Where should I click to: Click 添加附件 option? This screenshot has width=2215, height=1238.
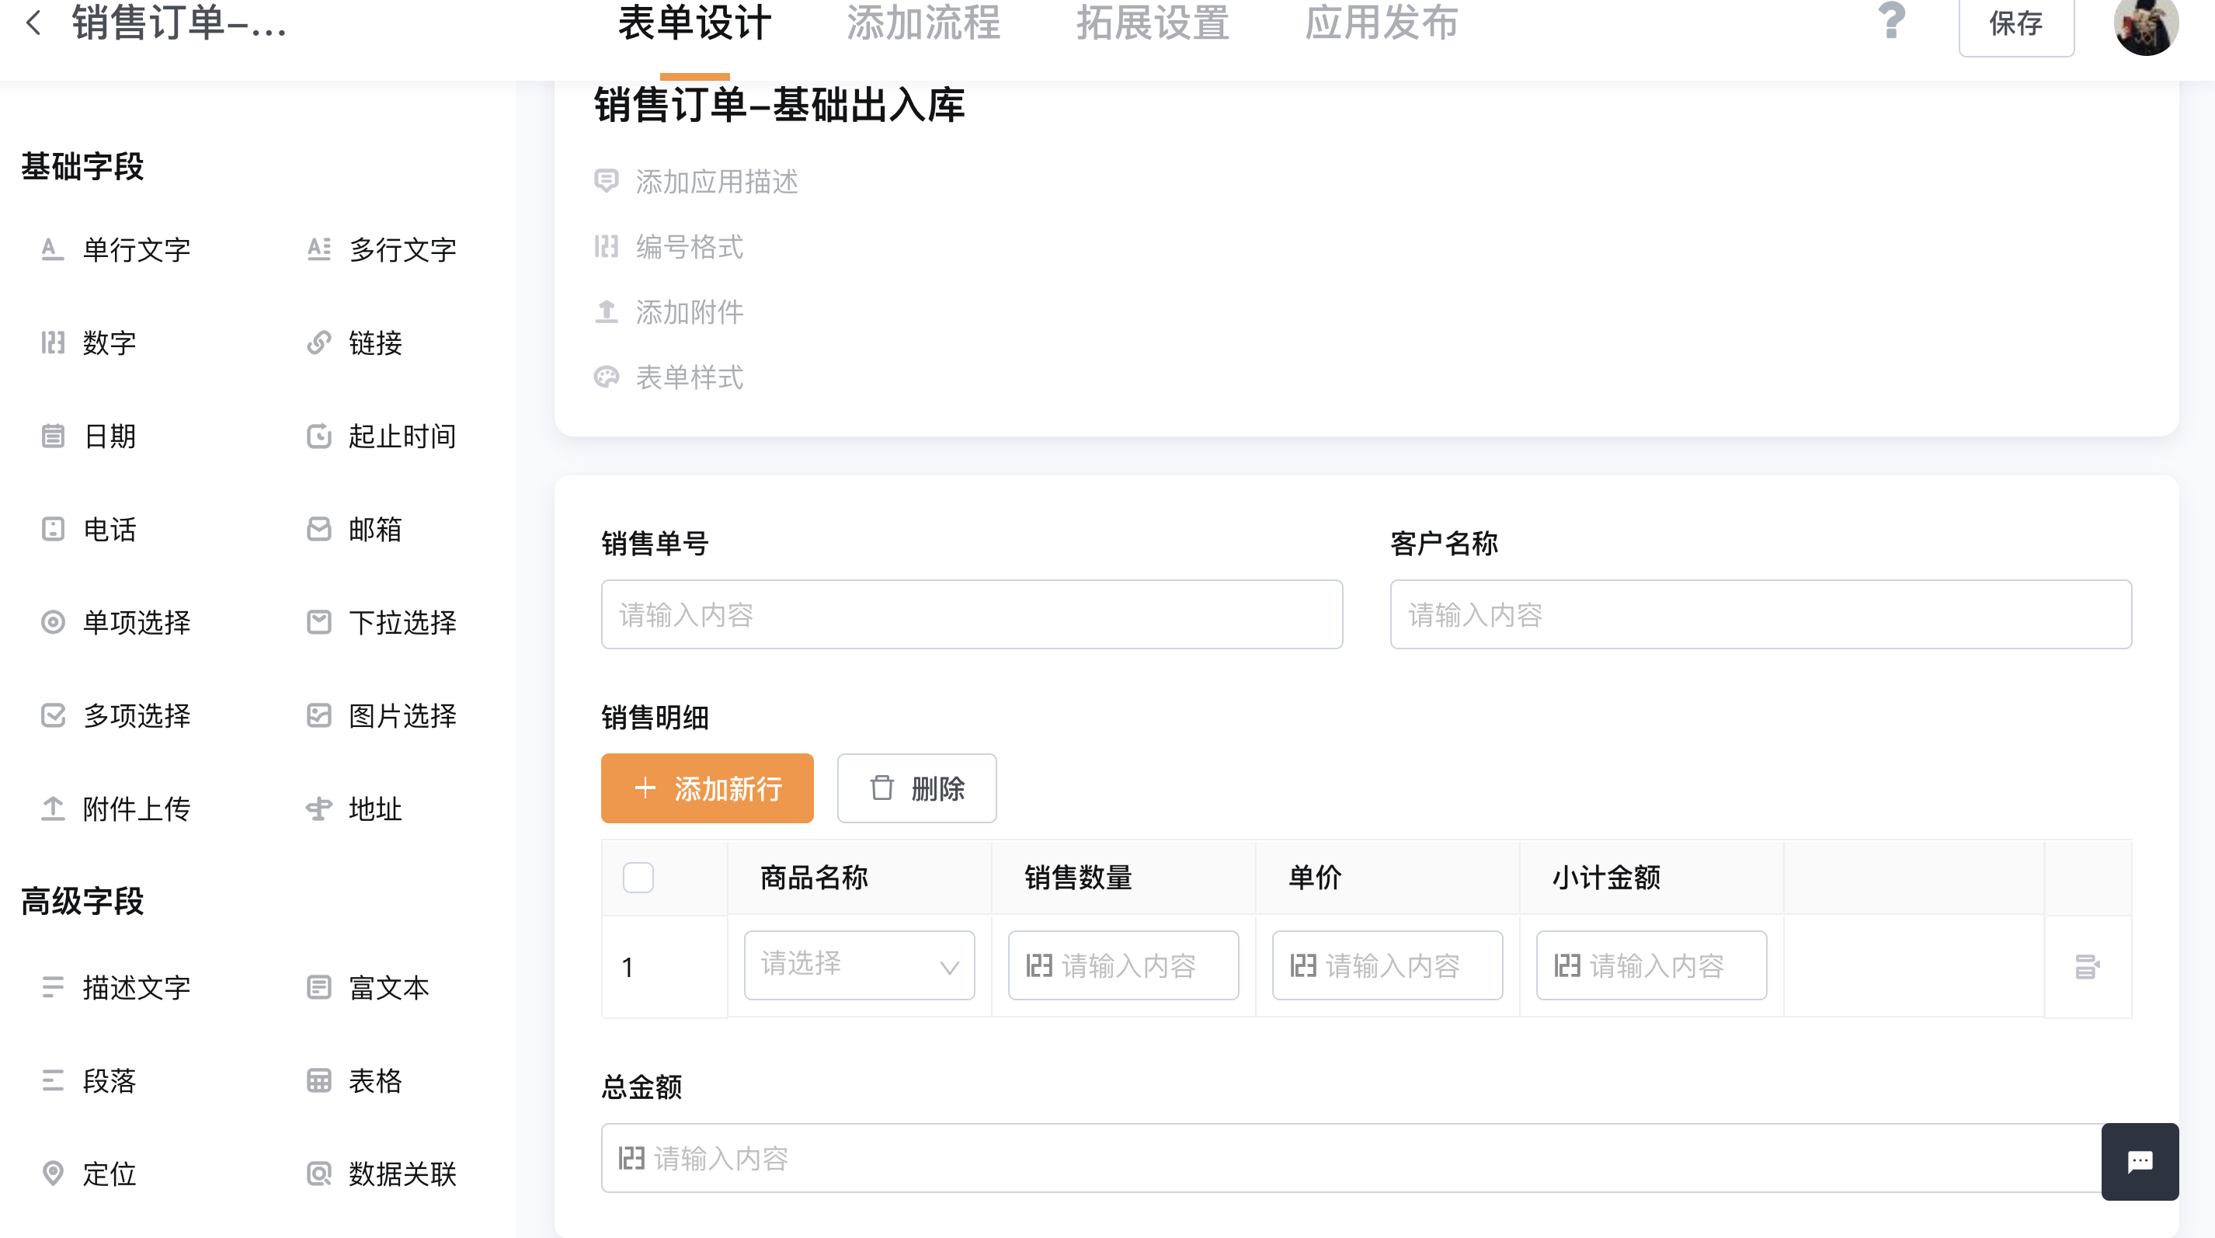(689, 312)
